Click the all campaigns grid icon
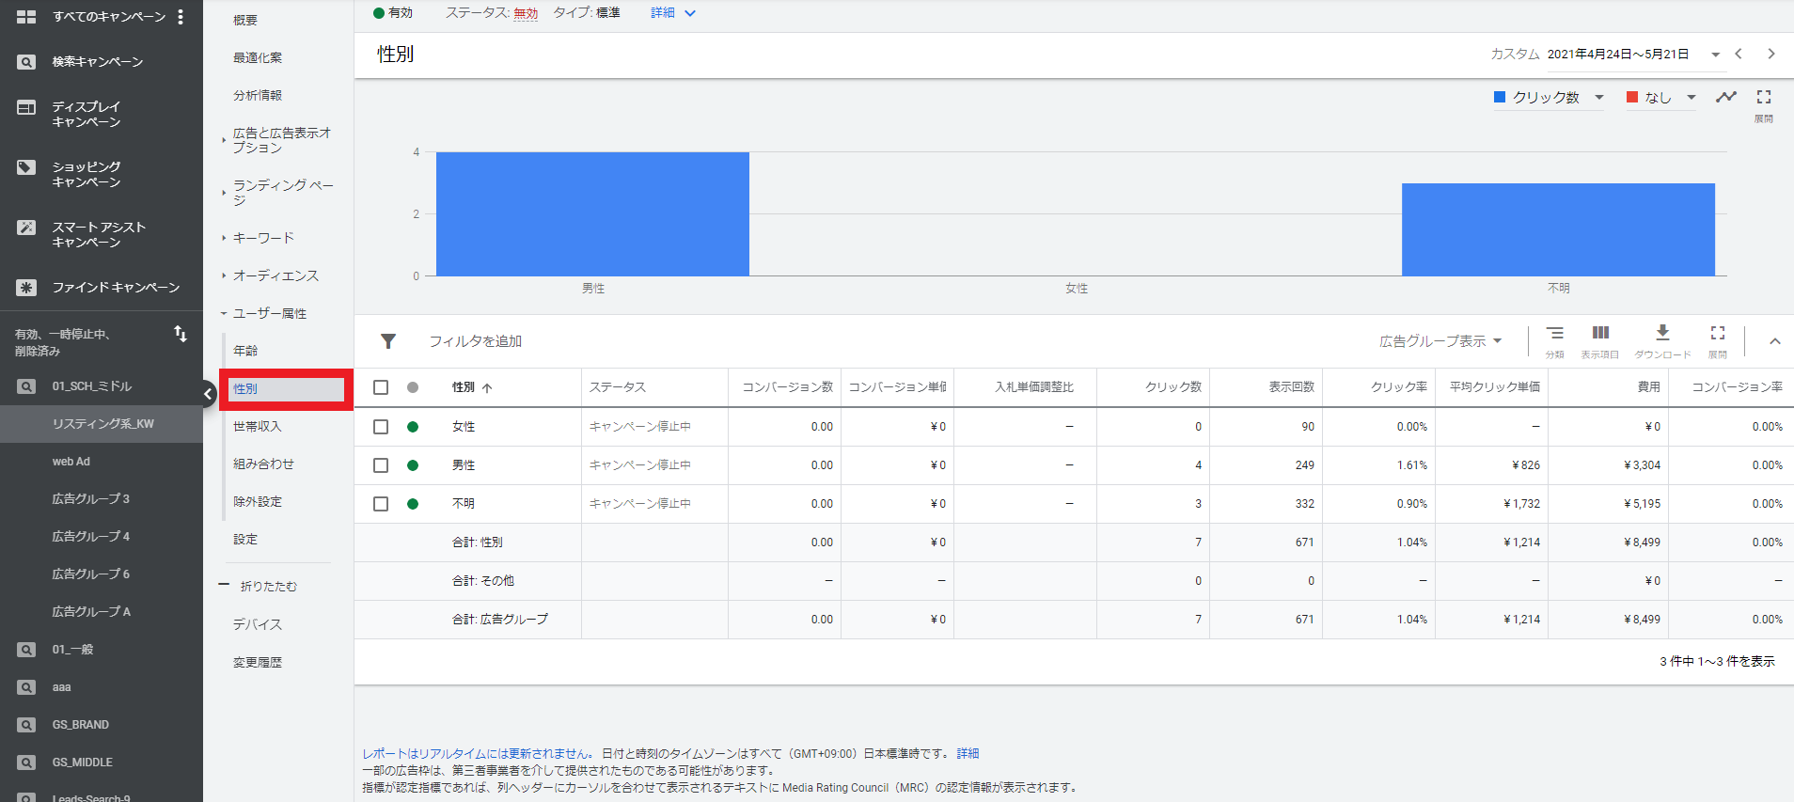1794x802 pixels. pyautogui.click(x=26, y=17)
